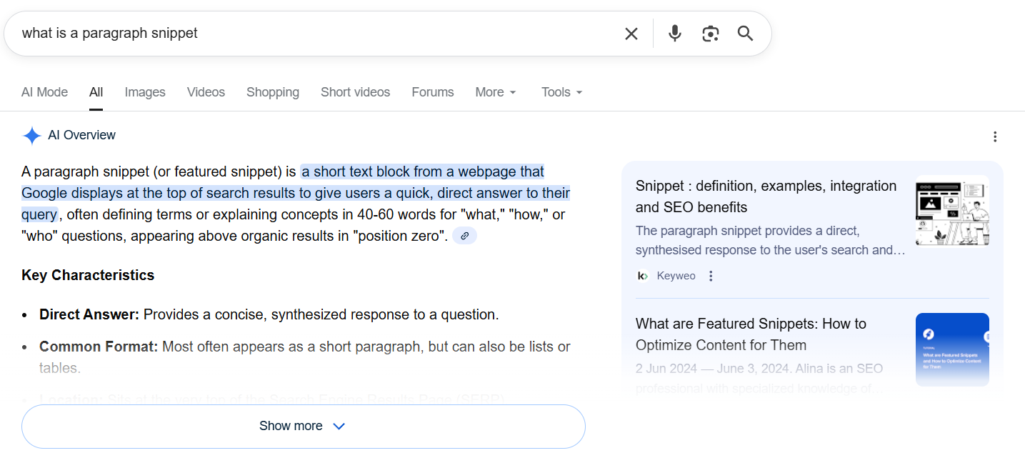Start a voice search with the microphone icon
This screenshot has width=1025, height=463.
(674, 33)
